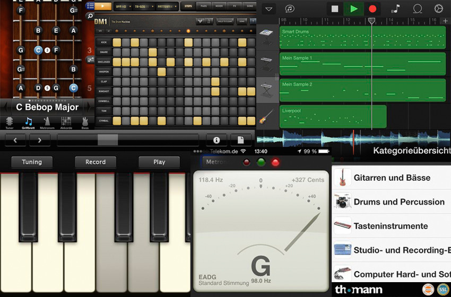Click the GarageBand playhead on the ruler
Screen dimensions: 451x297
371,21
